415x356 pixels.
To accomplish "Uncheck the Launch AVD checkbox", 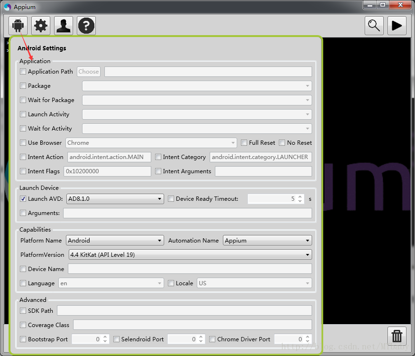I will point(23,199).
